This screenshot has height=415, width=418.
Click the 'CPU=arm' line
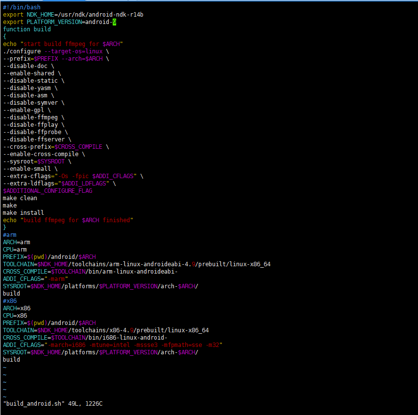(15, 250)
